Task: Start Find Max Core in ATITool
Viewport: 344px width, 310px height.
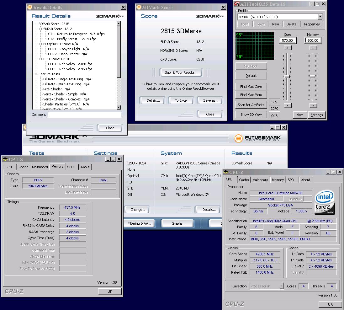Action: (251, 87)
